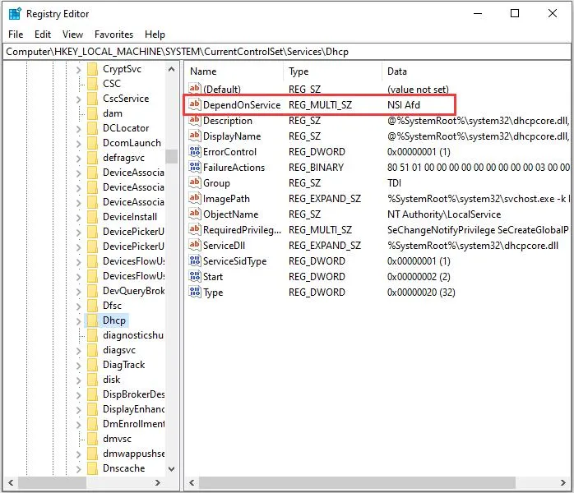Open the Edit menu
574x493 pixels.
(x=43, y=35)
